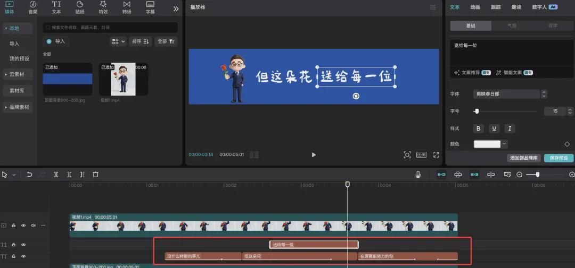Image resolution: width=575 pixels, height=268 pixels.
Task: Start voice recording with microphone icon
Action: (418, 175)
